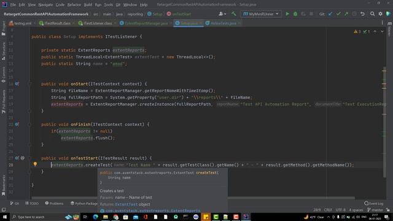Click the reporting breadcrumb in navigation bar
The width and height of the screenshot is (393, 221).
(135, 14)
